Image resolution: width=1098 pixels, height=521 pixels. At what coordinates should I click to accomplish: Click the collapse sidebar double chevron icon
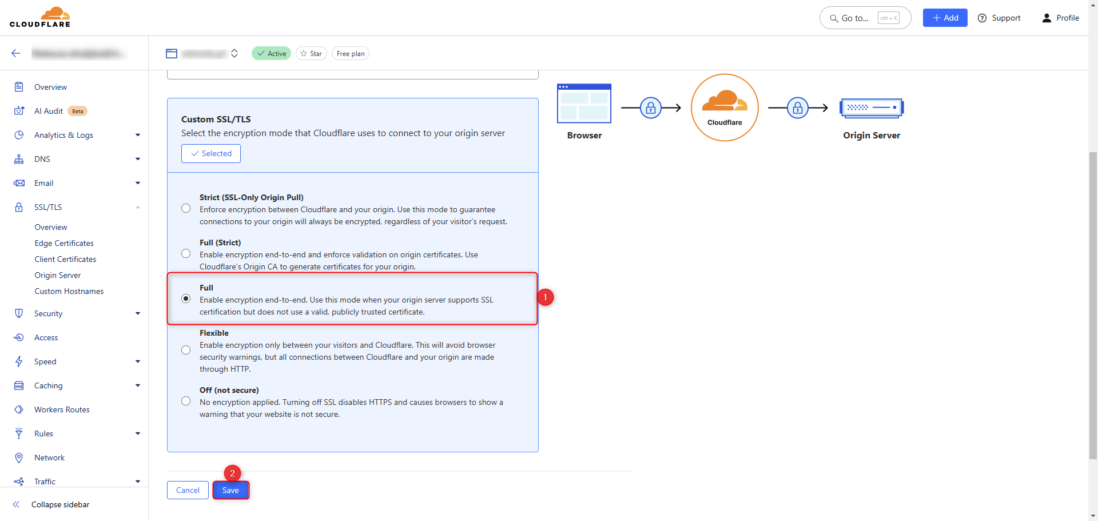[x=16, y=504]
